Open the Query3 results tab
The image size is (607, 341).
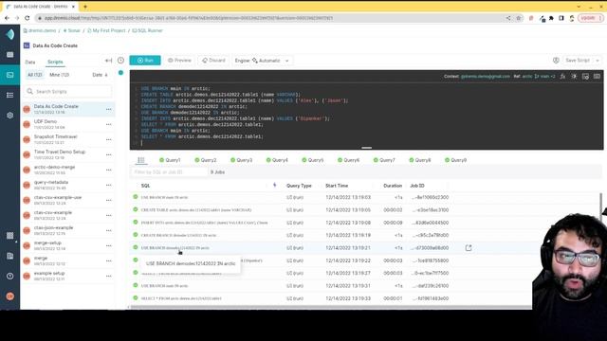click(241, 160)
